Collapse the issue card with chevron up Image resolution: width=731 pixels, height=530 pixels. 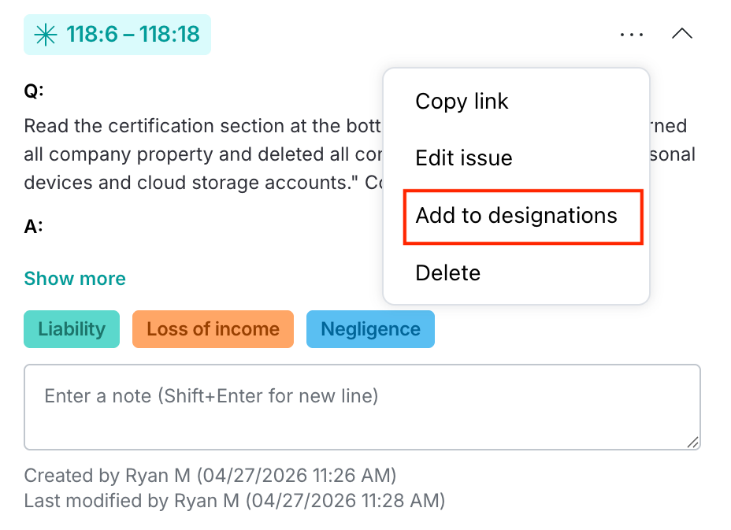pyautogui.click(x=682, y=34)
